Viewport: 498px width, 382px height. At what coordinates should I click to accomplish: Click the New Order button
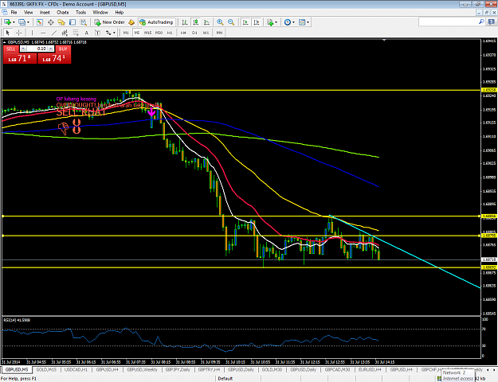coord(110,22)
